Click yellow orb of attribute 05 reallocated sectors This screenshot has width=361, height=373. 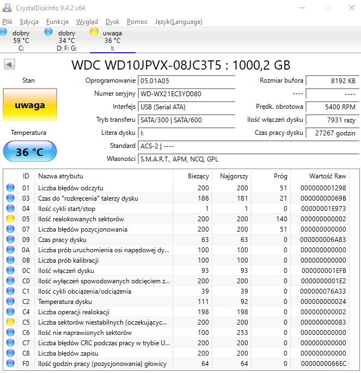point(10,219)
